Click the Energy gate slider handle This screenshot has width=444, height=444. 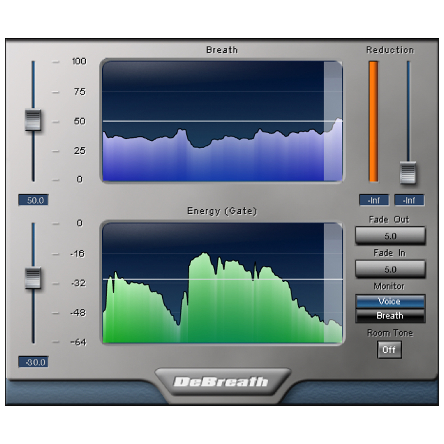pos(33,278)
